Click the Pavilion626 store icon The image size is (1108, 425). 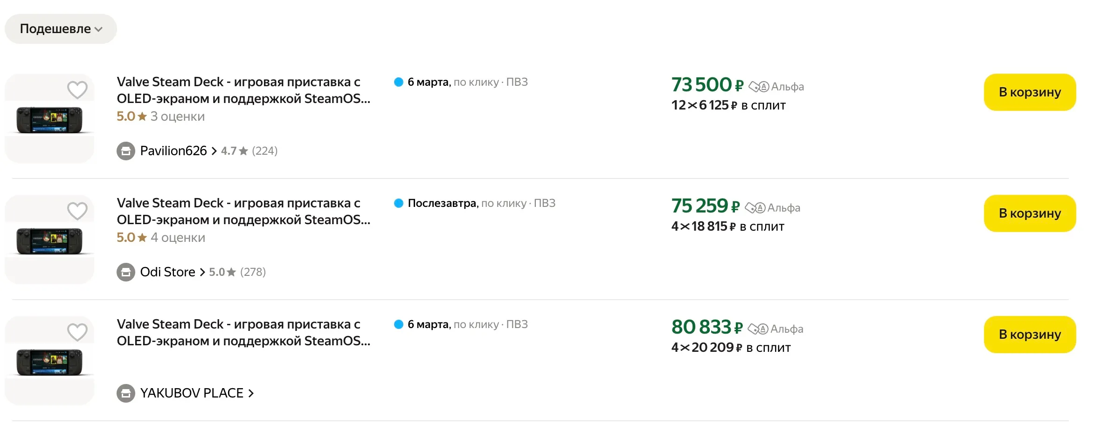pos(126,151)
